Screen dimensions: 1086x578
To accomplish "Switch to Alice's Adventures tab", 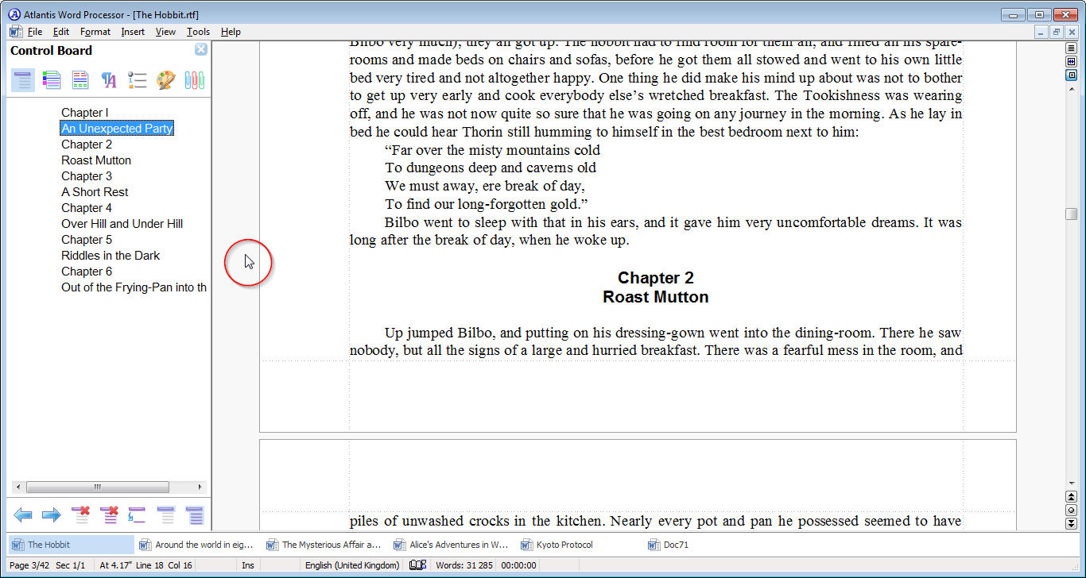I will pyautogui.click(x=452, y=545).
